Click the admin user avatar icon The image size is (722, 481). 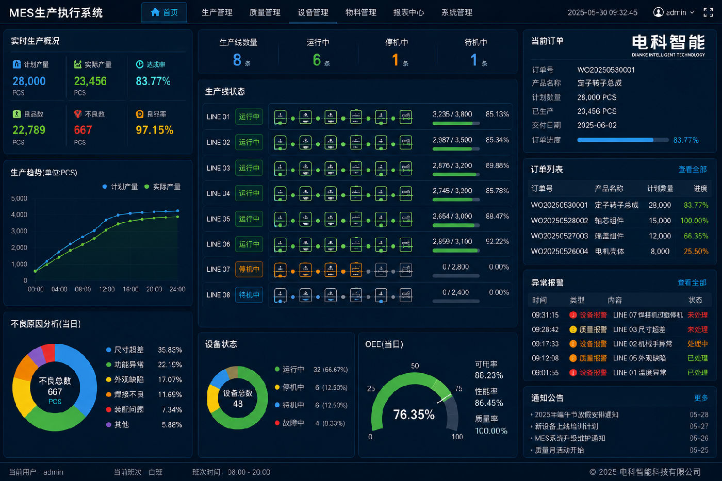click(x=658, y=12)
